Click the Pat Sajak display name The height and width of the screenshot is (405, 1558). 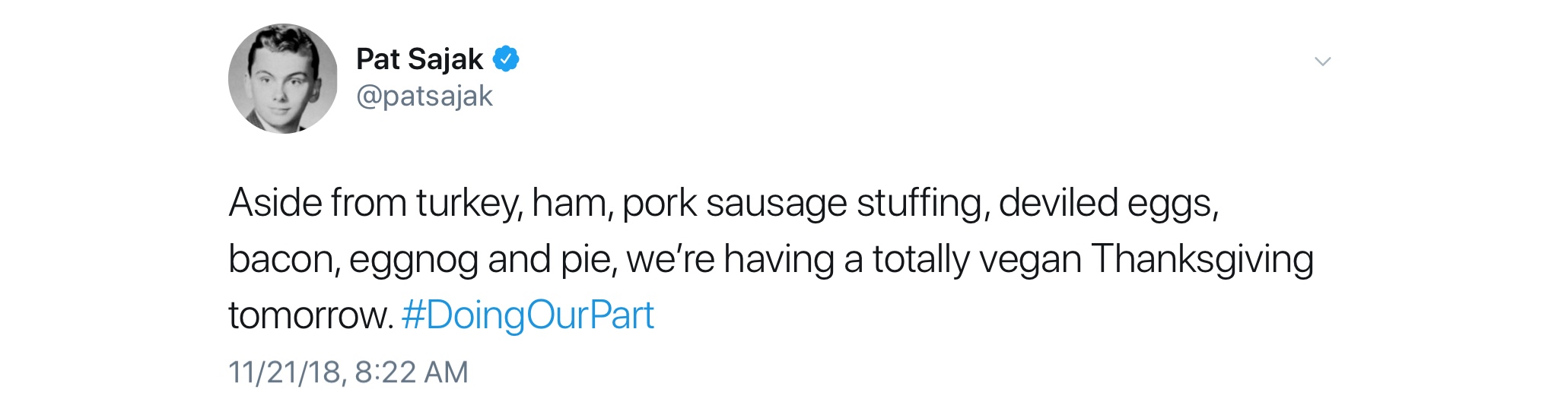(x=419, y=59)
